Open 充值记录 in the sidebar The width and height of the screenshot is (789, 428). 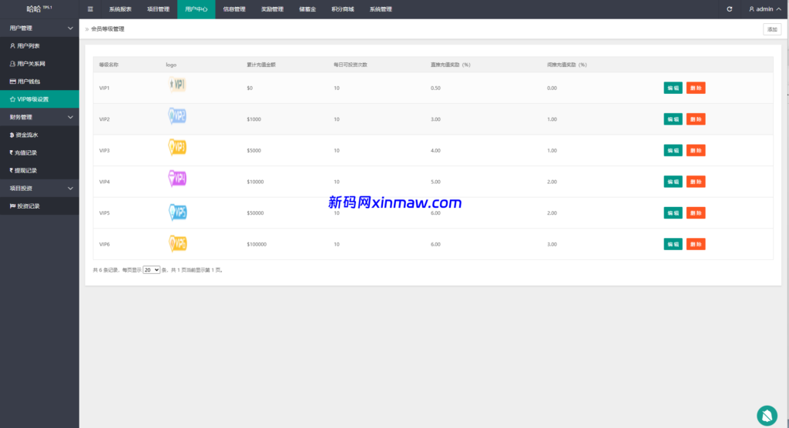tap(39, 152)
